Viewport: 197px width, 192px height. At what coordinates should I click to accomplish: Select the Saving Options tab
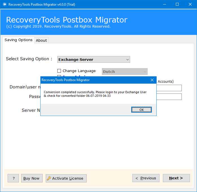[x=18, y=40]
